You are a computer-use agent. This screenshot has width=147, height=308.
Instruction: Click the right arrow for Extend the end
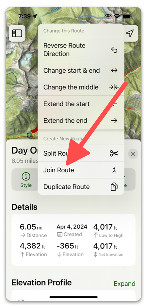pyautogui.click(x=114, y=121)
